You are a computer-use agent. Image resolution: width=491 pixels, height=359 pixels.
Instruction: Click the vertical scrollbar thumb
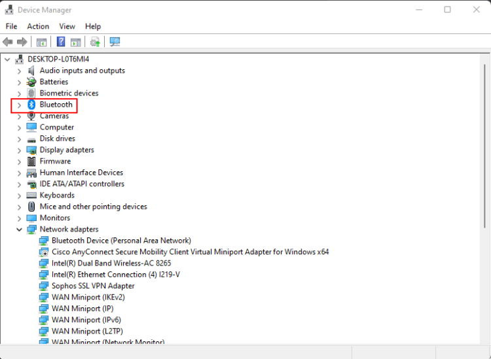coord(484,146)
